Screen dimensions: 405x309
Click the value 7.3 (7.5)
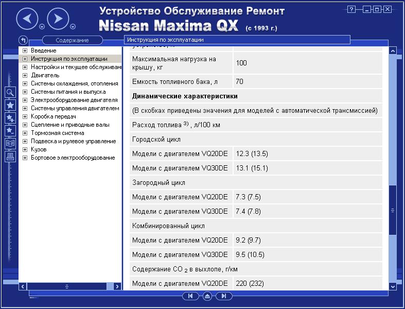(x=248, y=197)
